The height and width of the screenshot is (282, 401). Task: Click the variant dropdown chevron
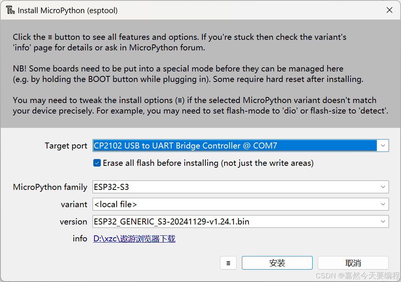tap(383, 204)
